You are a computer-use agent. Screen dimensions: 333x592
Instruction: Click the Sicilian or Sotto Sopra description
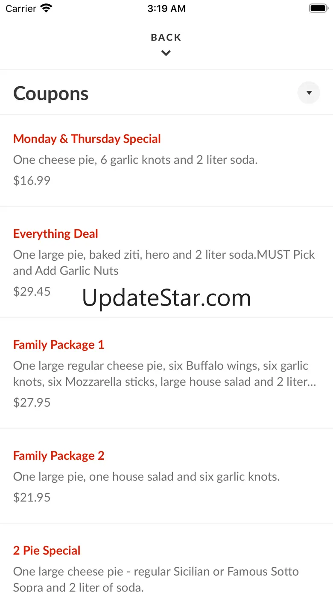pyautogui.click(x=156, y=579)
